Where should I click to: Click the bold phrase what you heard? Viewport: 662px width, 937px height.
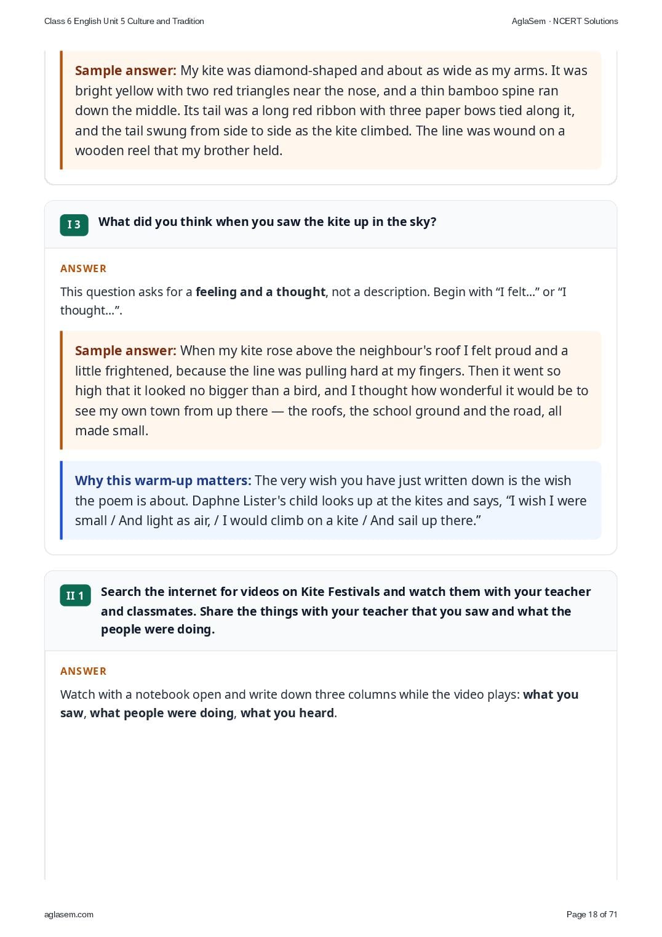click(x=287, y=713)
